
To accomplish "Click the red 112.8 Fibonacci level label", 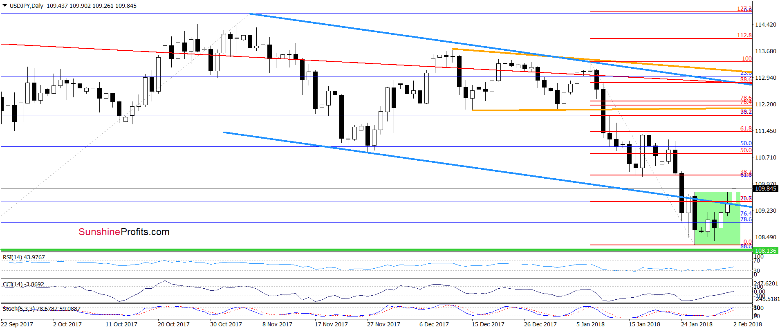I will 744,36.
